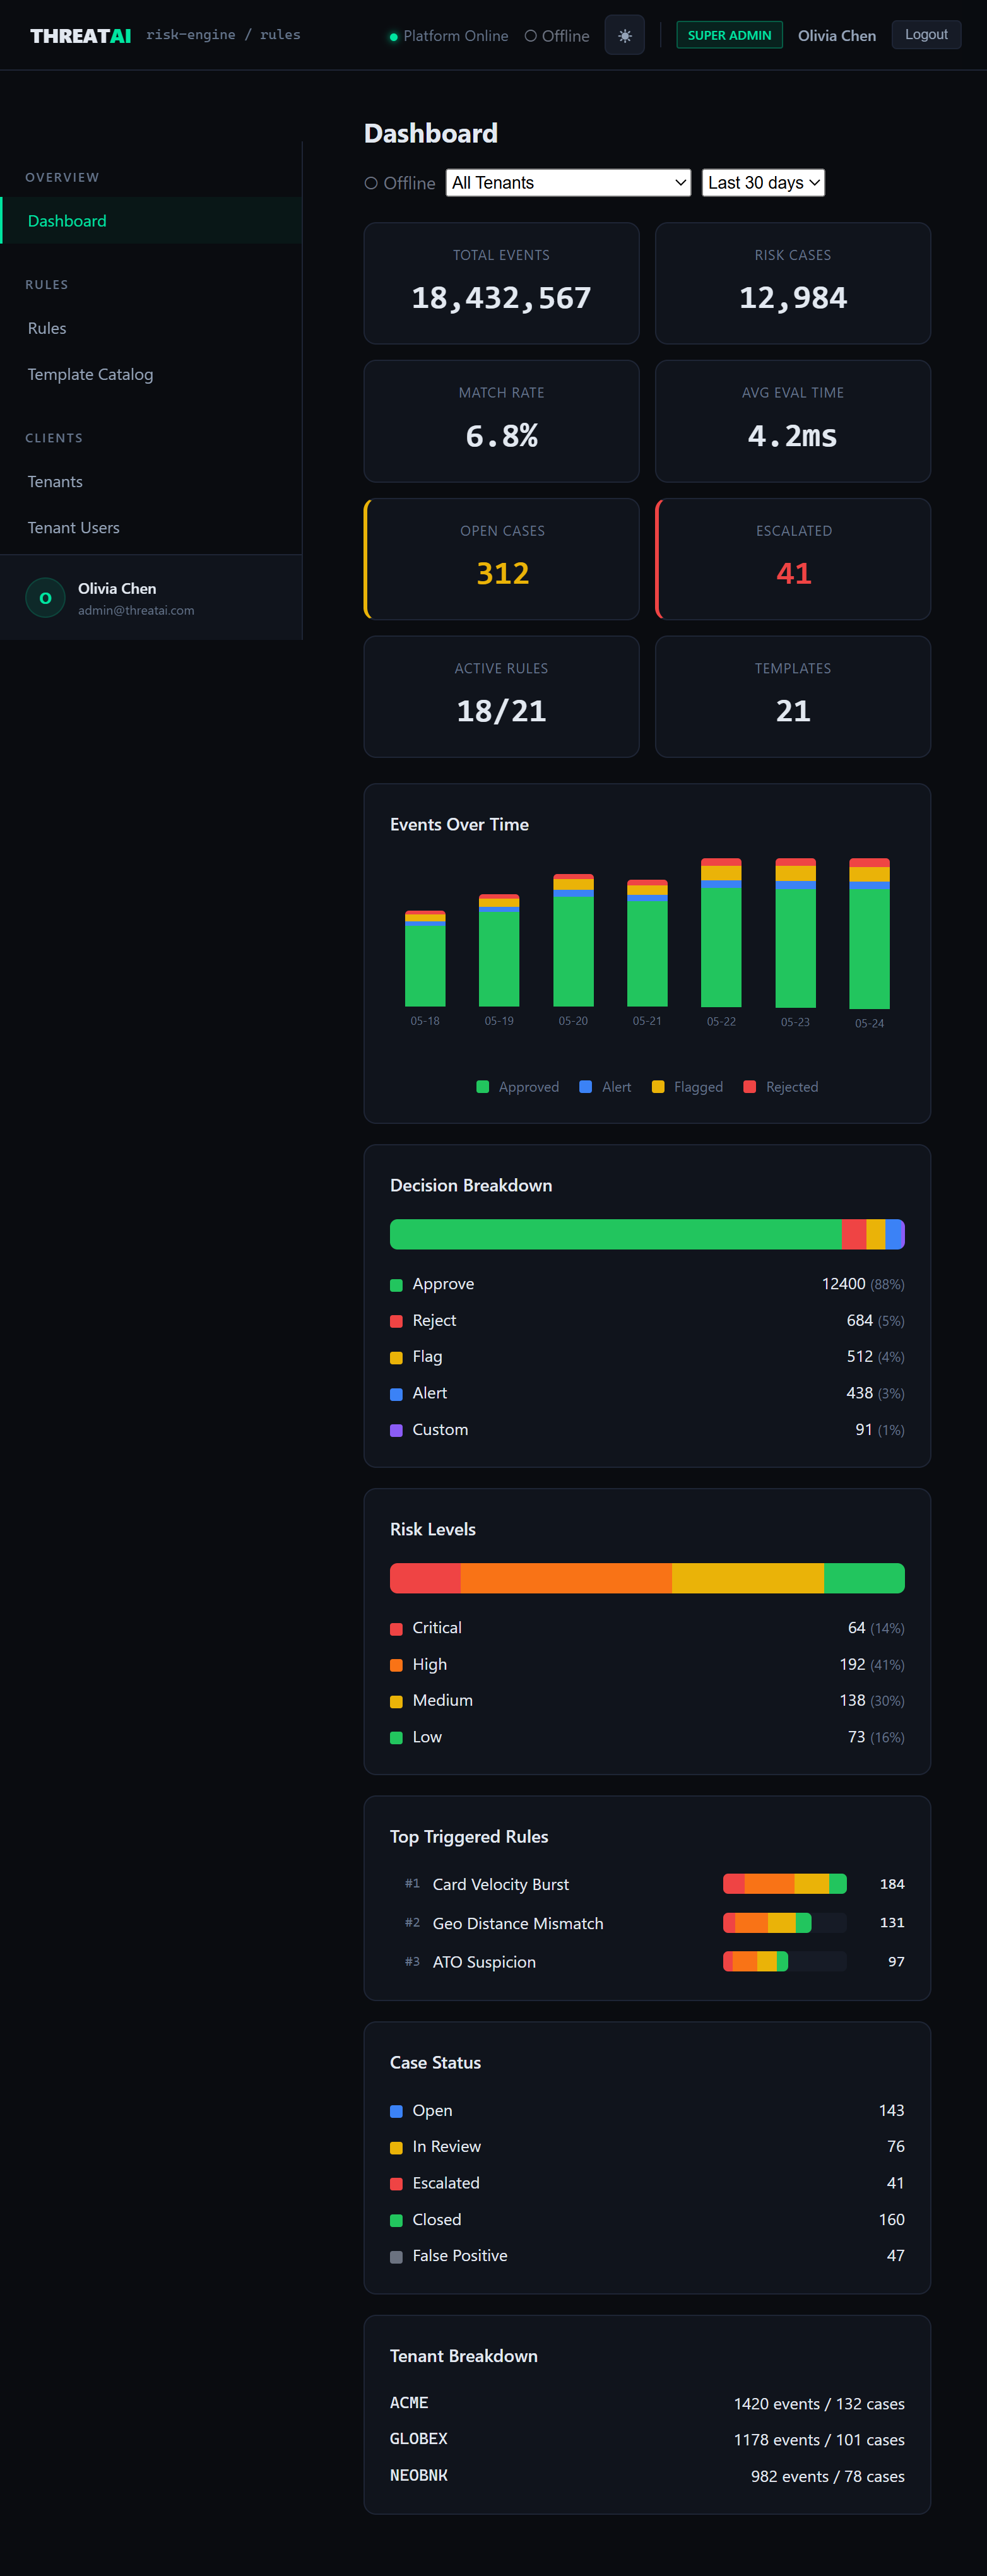The image size is (987, 2576).
Task: Click the SUPER ADMIN badge
Action: 729,35
